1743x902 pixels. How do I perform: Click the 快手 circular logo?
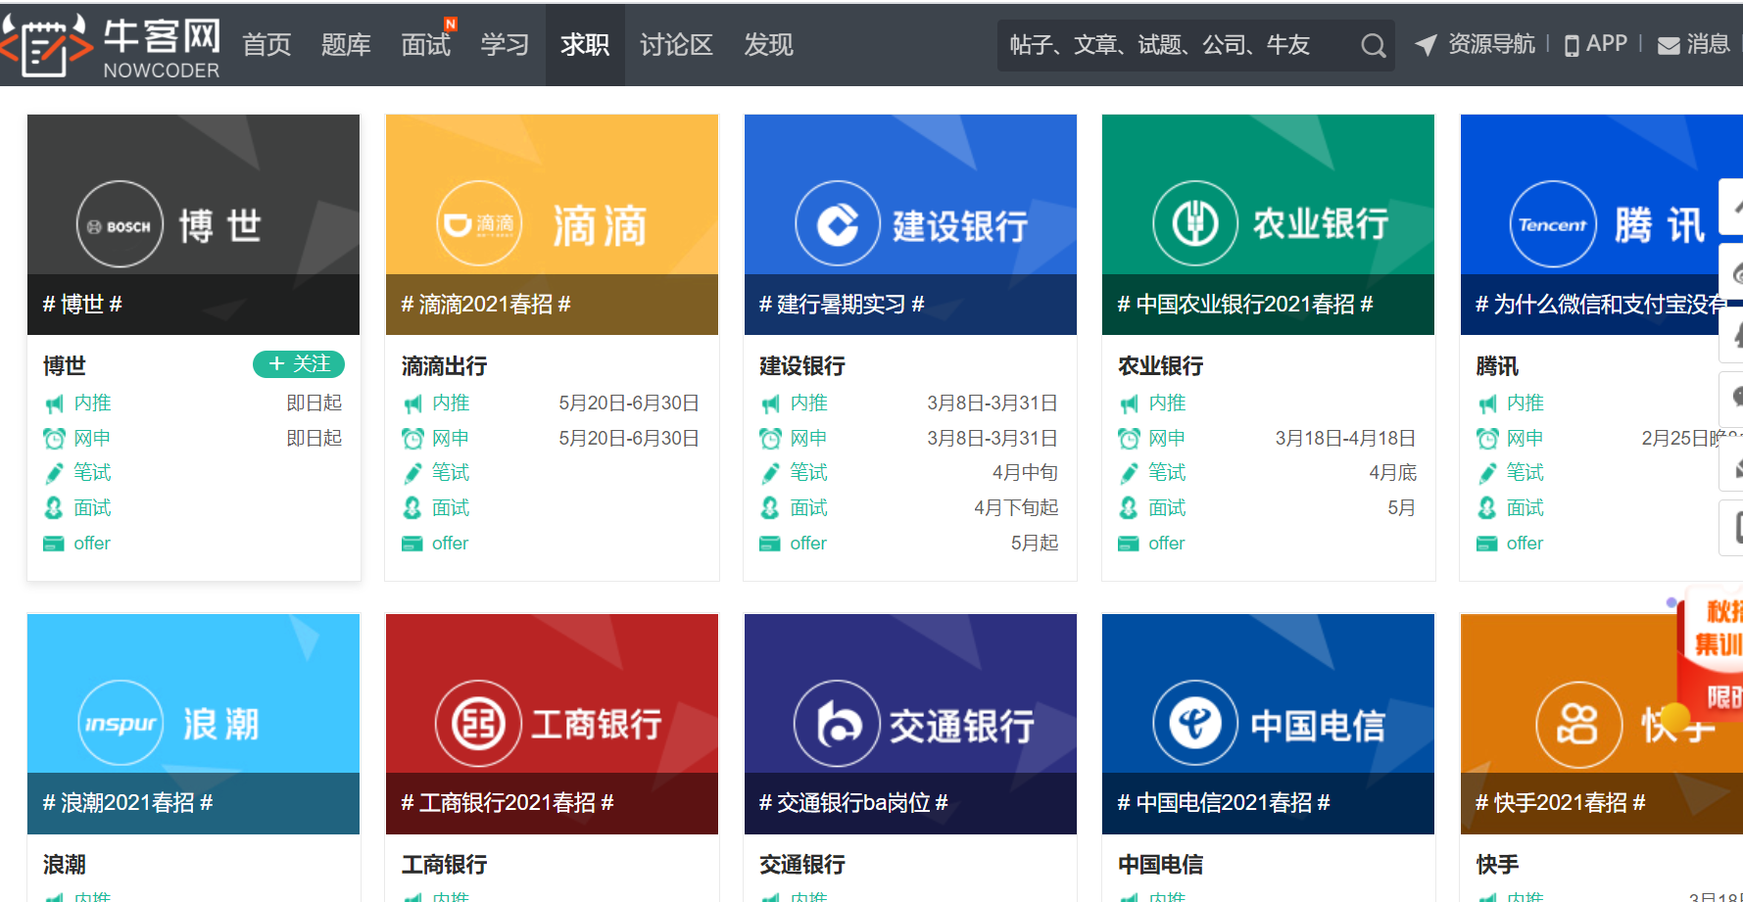(x=1579, y=725)
